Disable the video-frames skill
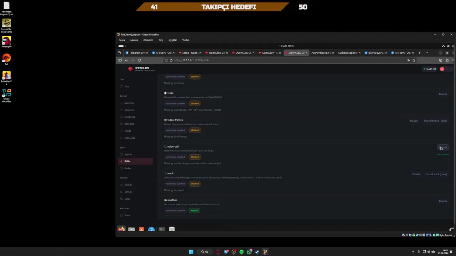 coord(414,121)
